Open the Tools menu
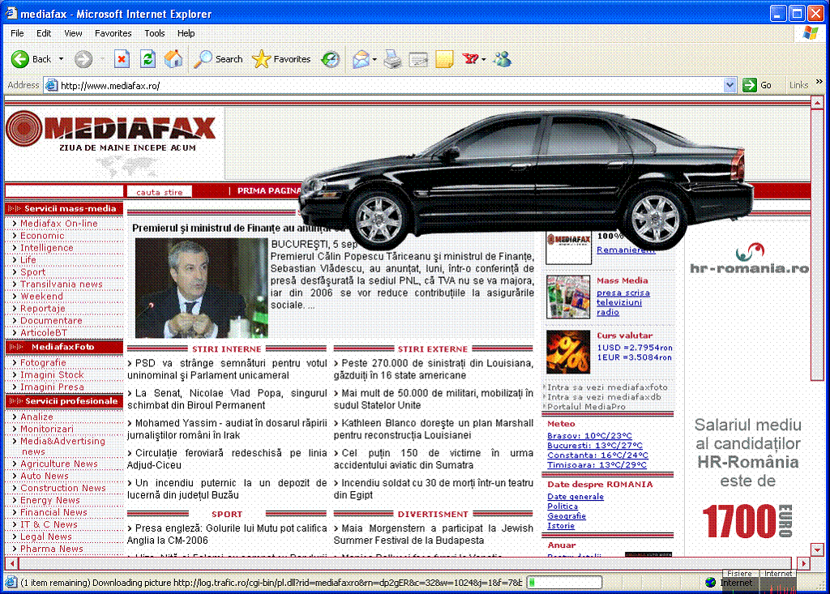The height and width of the screenshot is (594, 830). pyautogui.click(x=155, y=33)
